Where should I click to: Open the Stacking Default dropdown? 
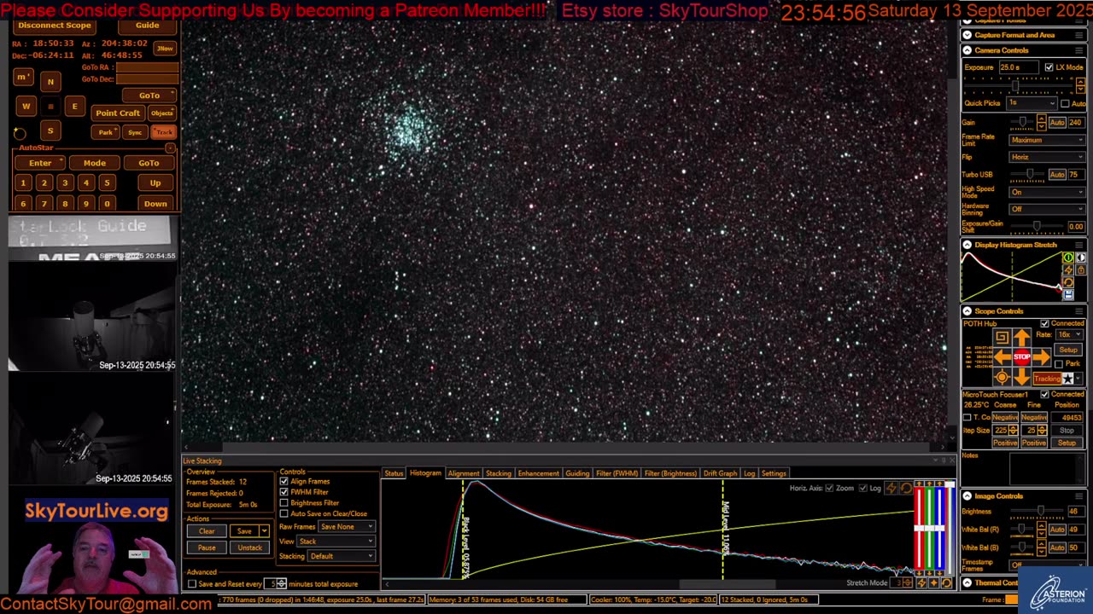341,557
